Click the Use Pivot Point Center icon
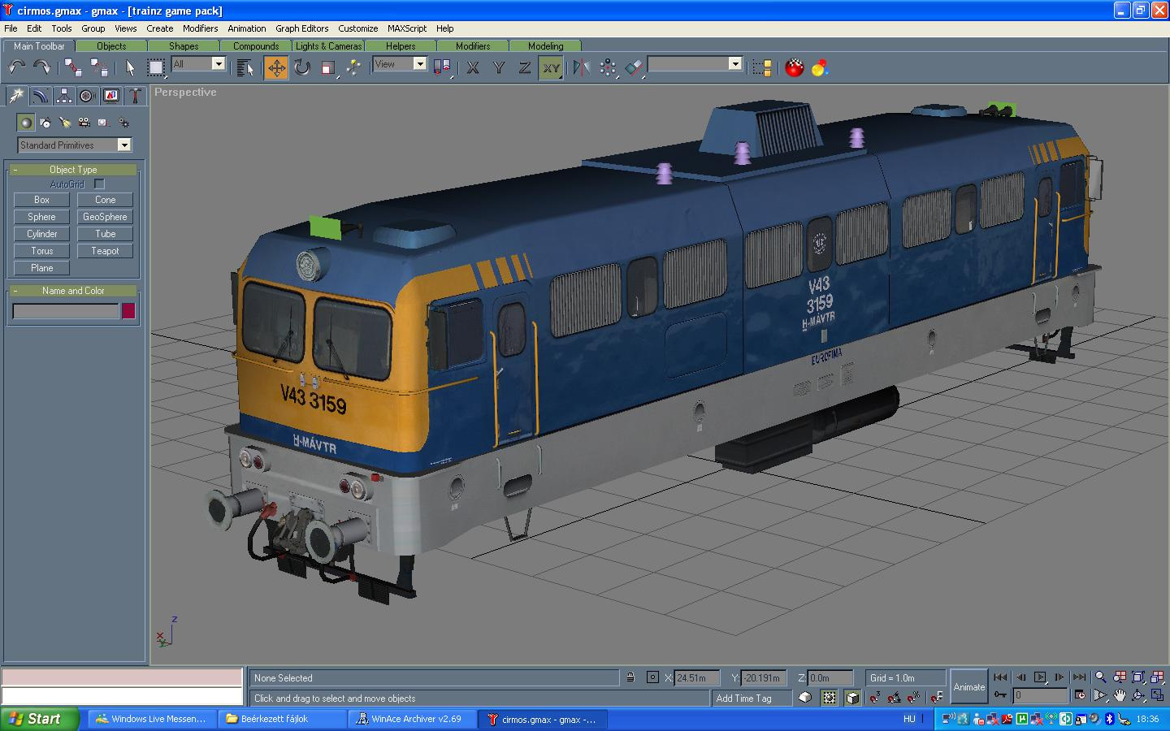 [x=442, y=68]
